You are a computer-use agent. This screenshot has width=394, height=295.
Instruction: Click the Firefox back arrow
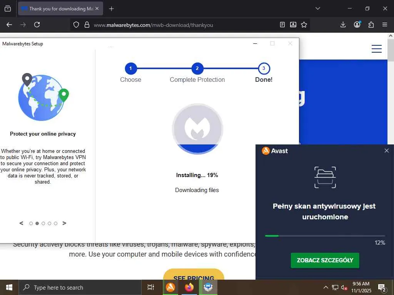point(9,25)
